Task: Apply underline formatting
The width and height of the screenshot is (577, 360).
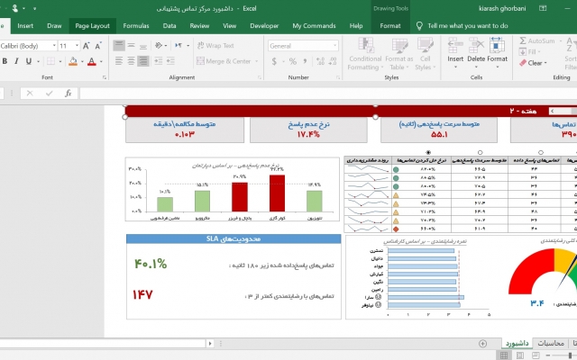Action: (28, 61)
